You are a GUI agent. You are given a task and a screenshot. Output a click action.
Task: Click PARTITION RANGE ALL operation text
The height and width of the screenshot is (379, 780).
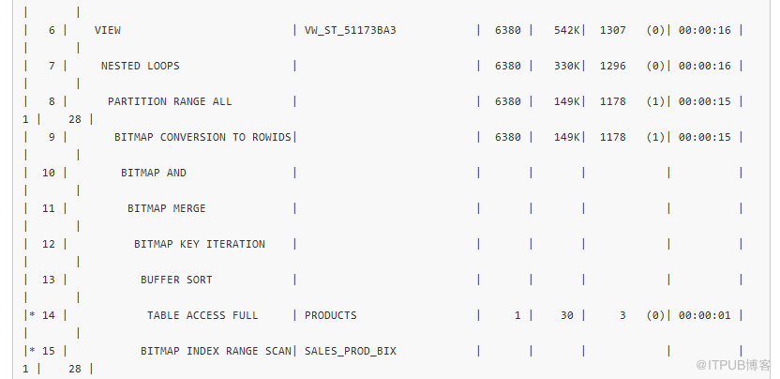170,101
